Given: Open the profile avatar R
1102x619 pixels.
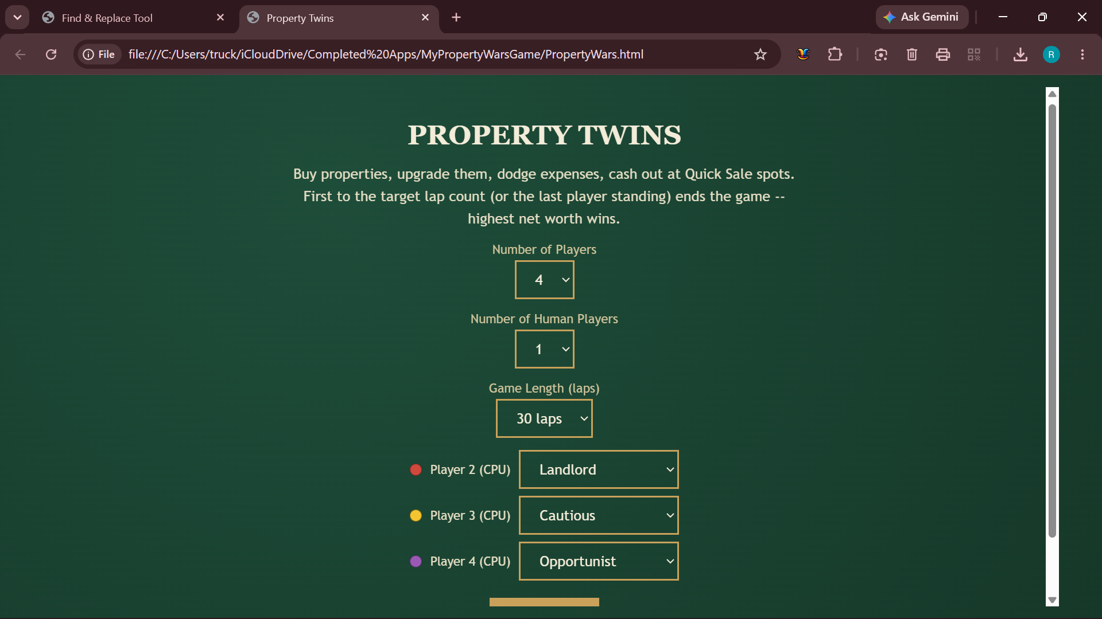Looking at the screenshot, I should tap(1051, 54).
